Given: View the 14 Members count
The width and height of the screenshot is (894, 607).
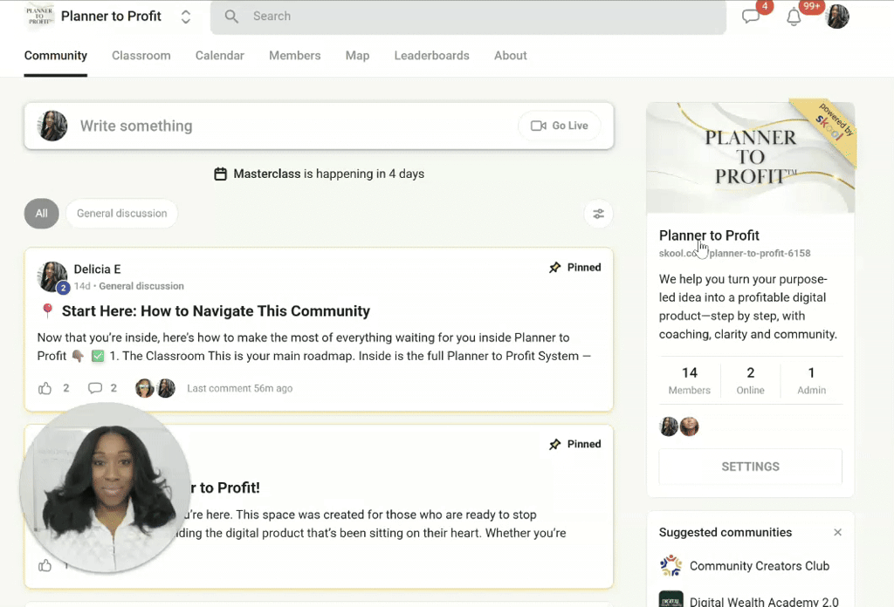Looking at the screenshot, I should (x=690, y=380).
